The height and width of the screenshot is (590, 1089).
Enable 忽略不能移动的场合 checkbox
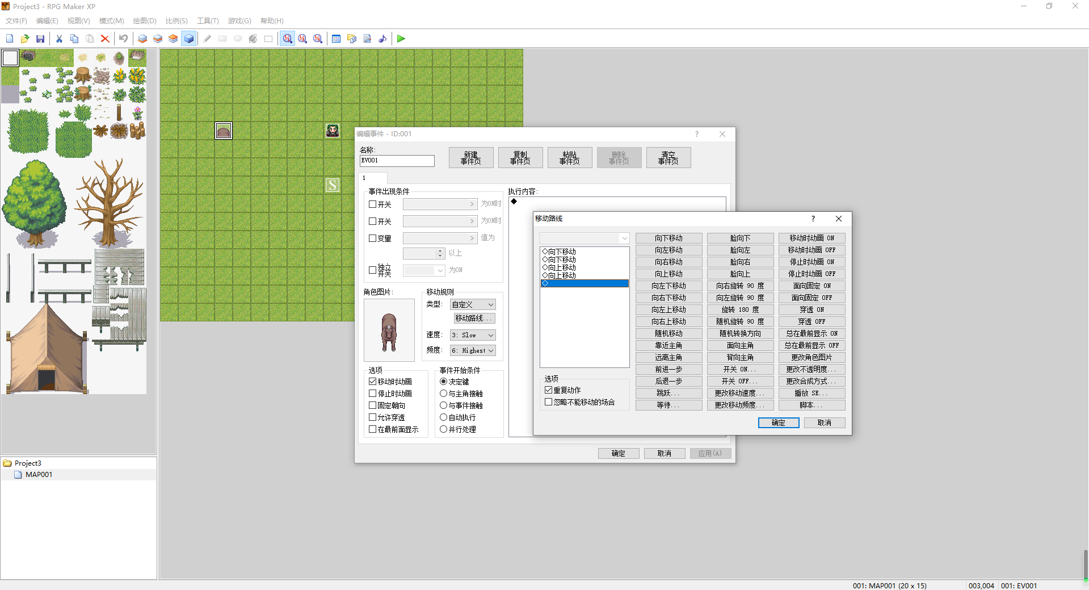click(x=548, y=402)
